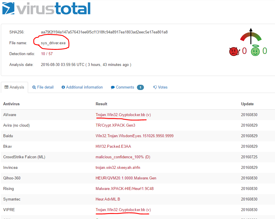Open the Analysis tab
This screenshot has width=275, height=219.
(14, 87)
